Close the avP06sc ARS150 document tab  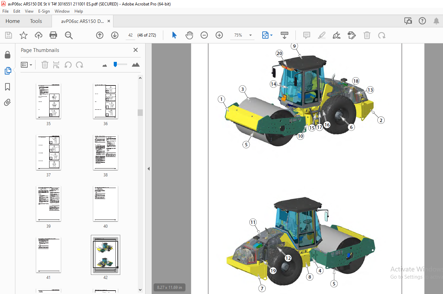click(109, 21)
